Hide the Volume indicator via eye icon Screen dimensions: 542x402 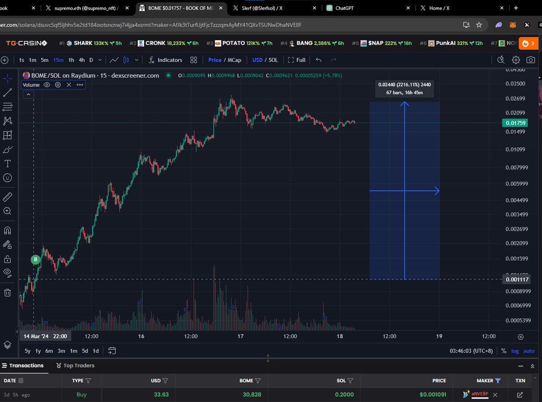(x=47, y=85)
